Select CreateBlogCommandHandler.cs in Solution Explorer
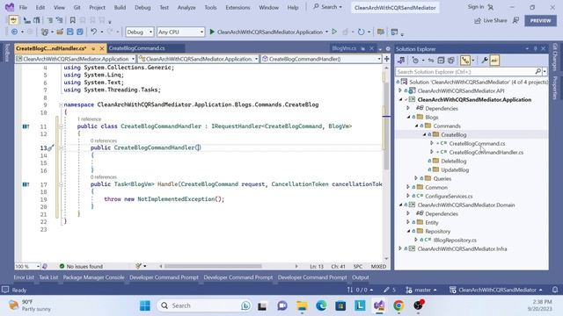Image resolution: width=563 pixels, height=316 pixels. (x=486, y=152)
